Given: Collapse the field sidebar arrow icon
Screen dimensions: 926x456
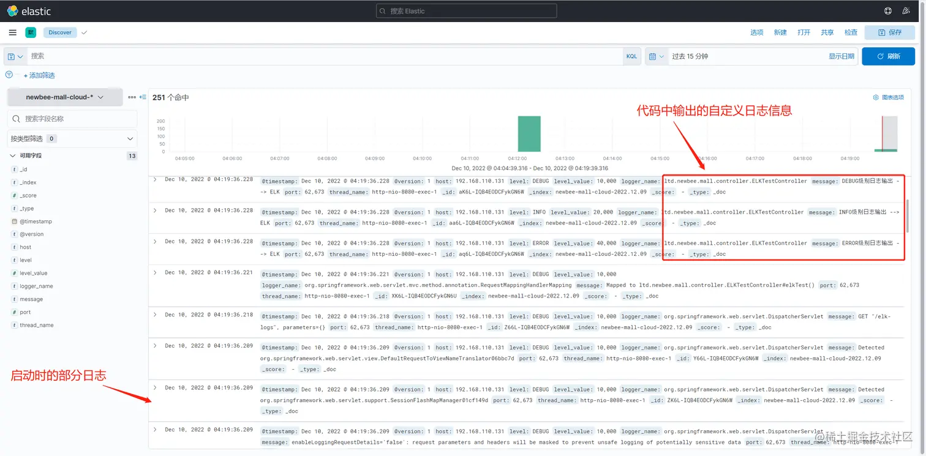Looking at the screenshot, I should click(143, 97).
